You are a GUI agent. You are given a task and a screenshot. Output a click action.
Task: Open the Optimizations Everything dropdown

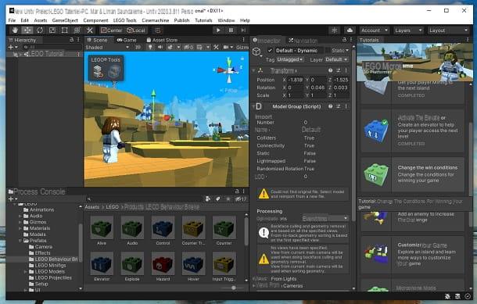325,219
